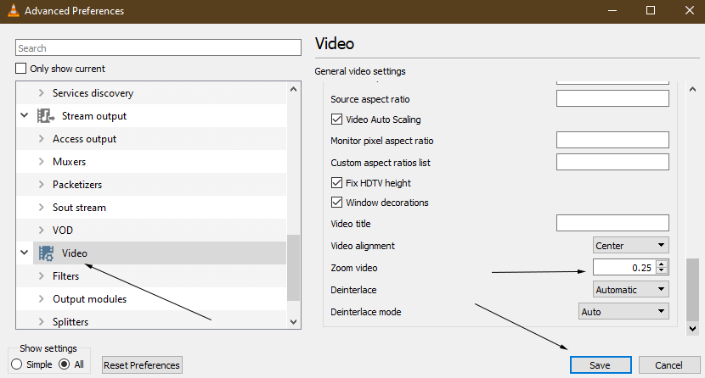Click settings panel scrollbar up arrow

point(693,89)
